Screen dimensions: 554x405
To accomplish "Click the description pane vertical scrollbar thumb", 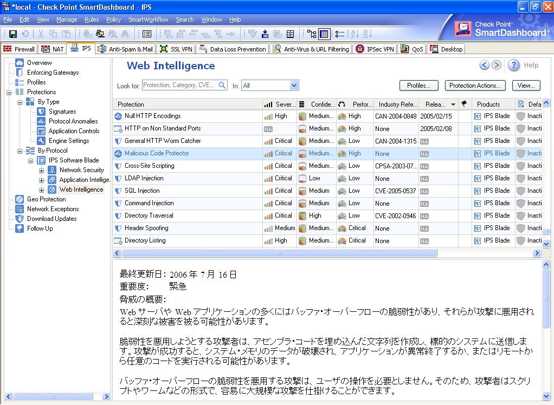I will [546, 298].
